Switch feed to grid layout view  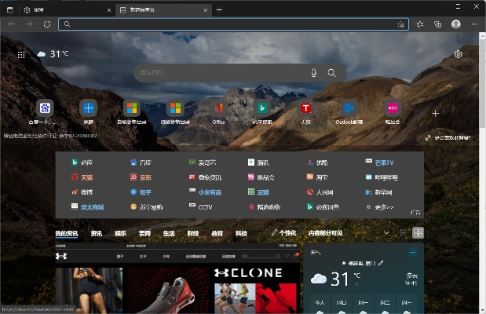(x=418, y=233)
